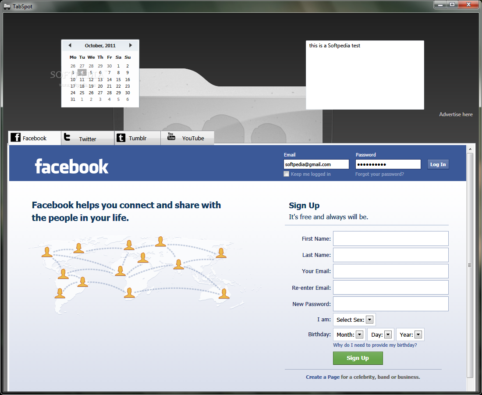Switch to the Twitter tab
The width and height of the screenshot is (482, 395).
coord(88,138)
